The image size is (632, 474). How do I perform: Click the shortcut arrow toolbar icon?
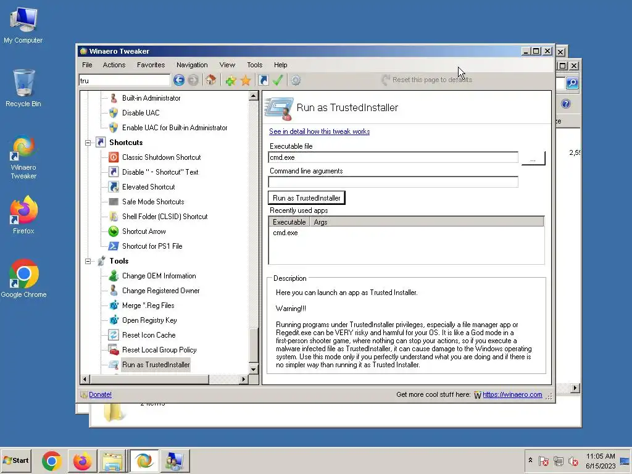coord(263,80)
